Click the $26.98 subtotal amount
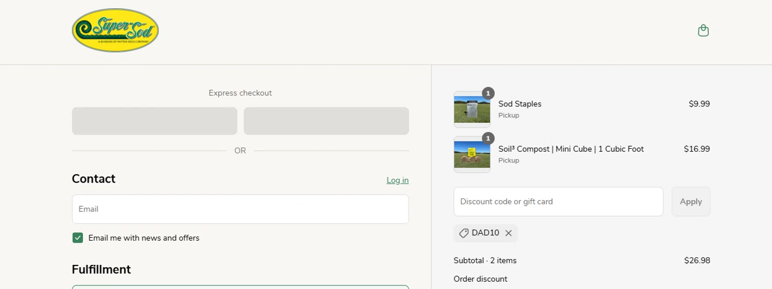The width and height of the screenshot is (772, 289). (x=697, y=260)
